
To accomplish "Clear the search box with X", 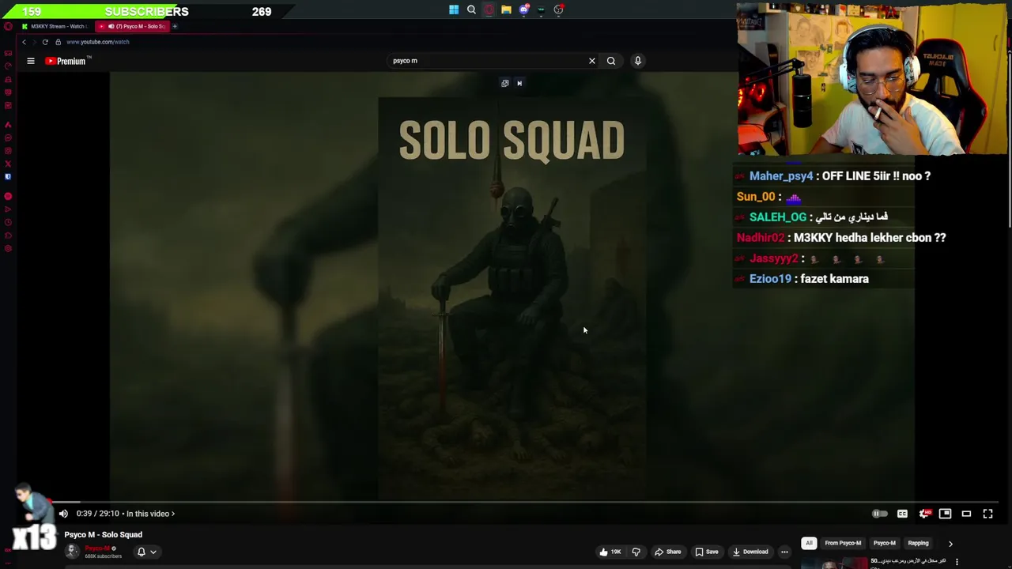I will click(591, 61).
